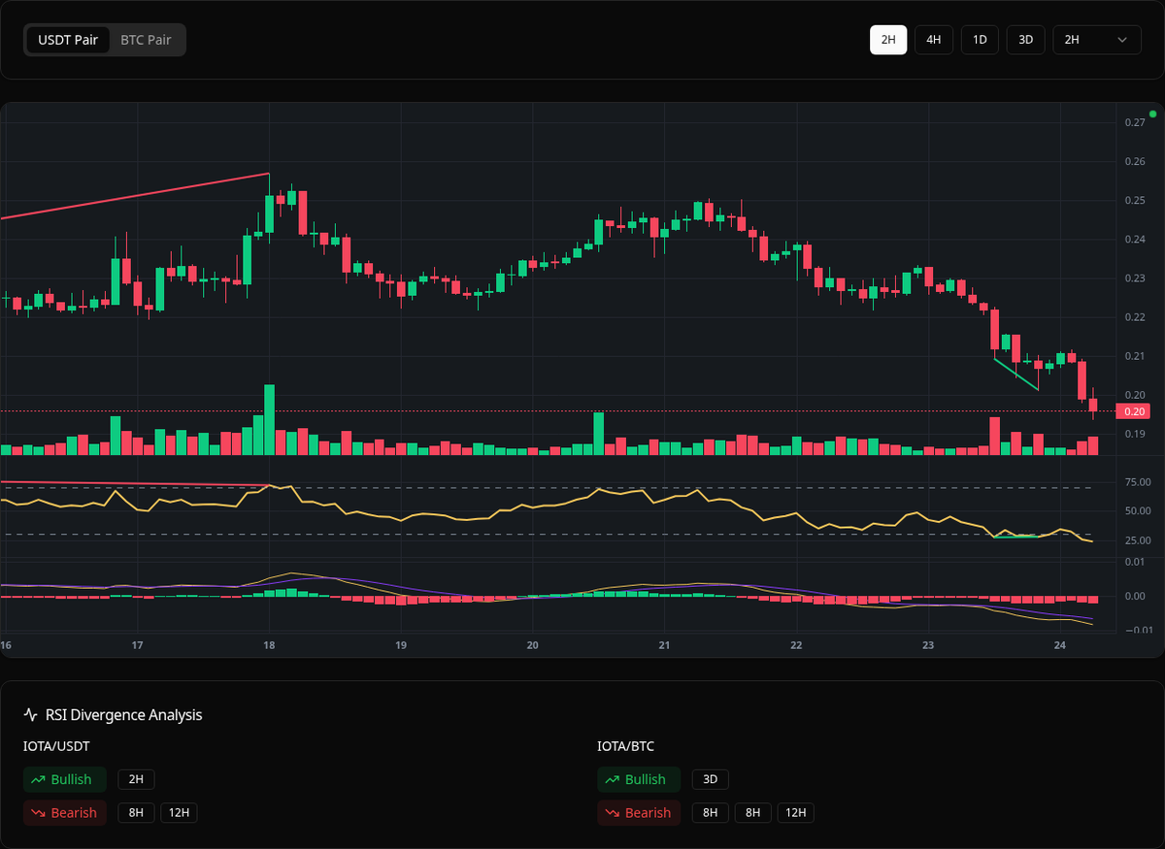Open the 2H timeframe dropdown
Viewport: 1165px width, 849px height.
[x=1097, y=40]
